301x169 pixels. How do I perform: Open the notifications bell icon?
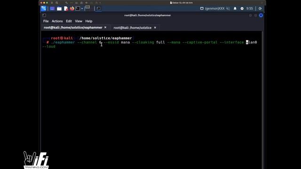pyautogui.click(x=235, y=8)
